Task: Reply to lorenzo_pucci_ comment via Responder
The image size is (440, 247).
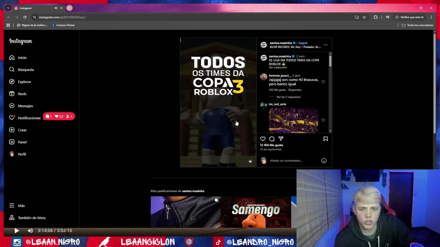Action: pos(295,90)
